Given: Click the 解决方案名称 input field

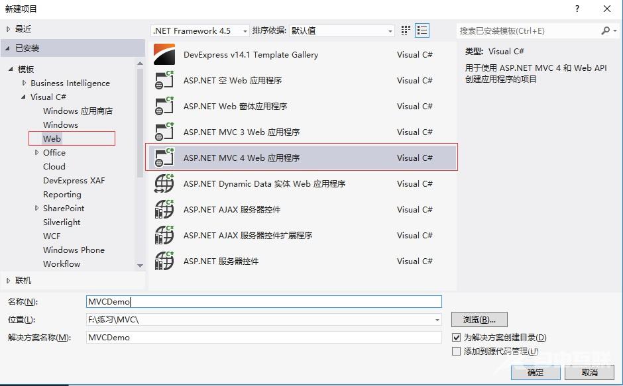Looking at the screenshot, I should point(264,338).
